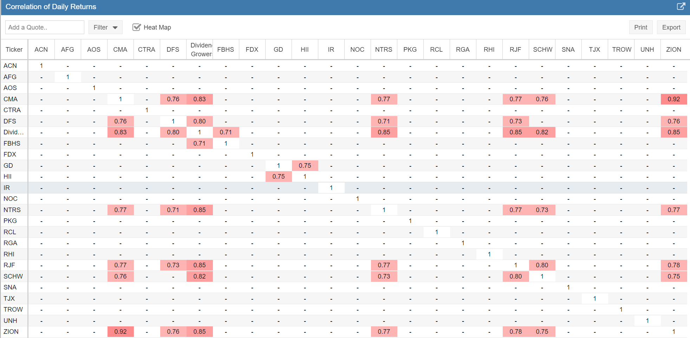This screenshot has width=690, height=338.
Task: Click the CMA column header
Action: pos(120,50)
